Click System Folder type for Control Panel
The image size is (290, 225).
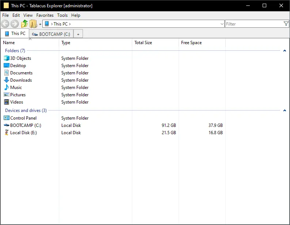click(75, 118)
